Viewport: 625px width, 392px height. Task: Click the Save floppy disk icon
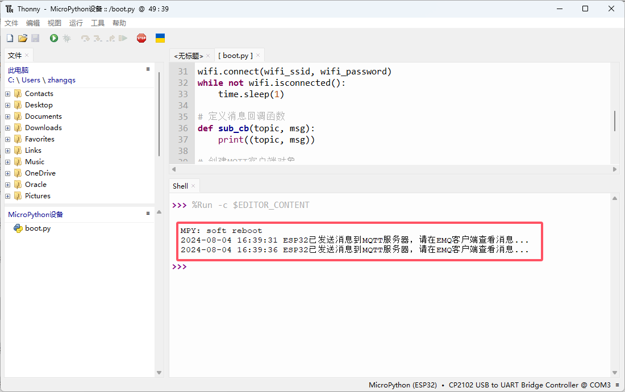[x=35, y=38]
